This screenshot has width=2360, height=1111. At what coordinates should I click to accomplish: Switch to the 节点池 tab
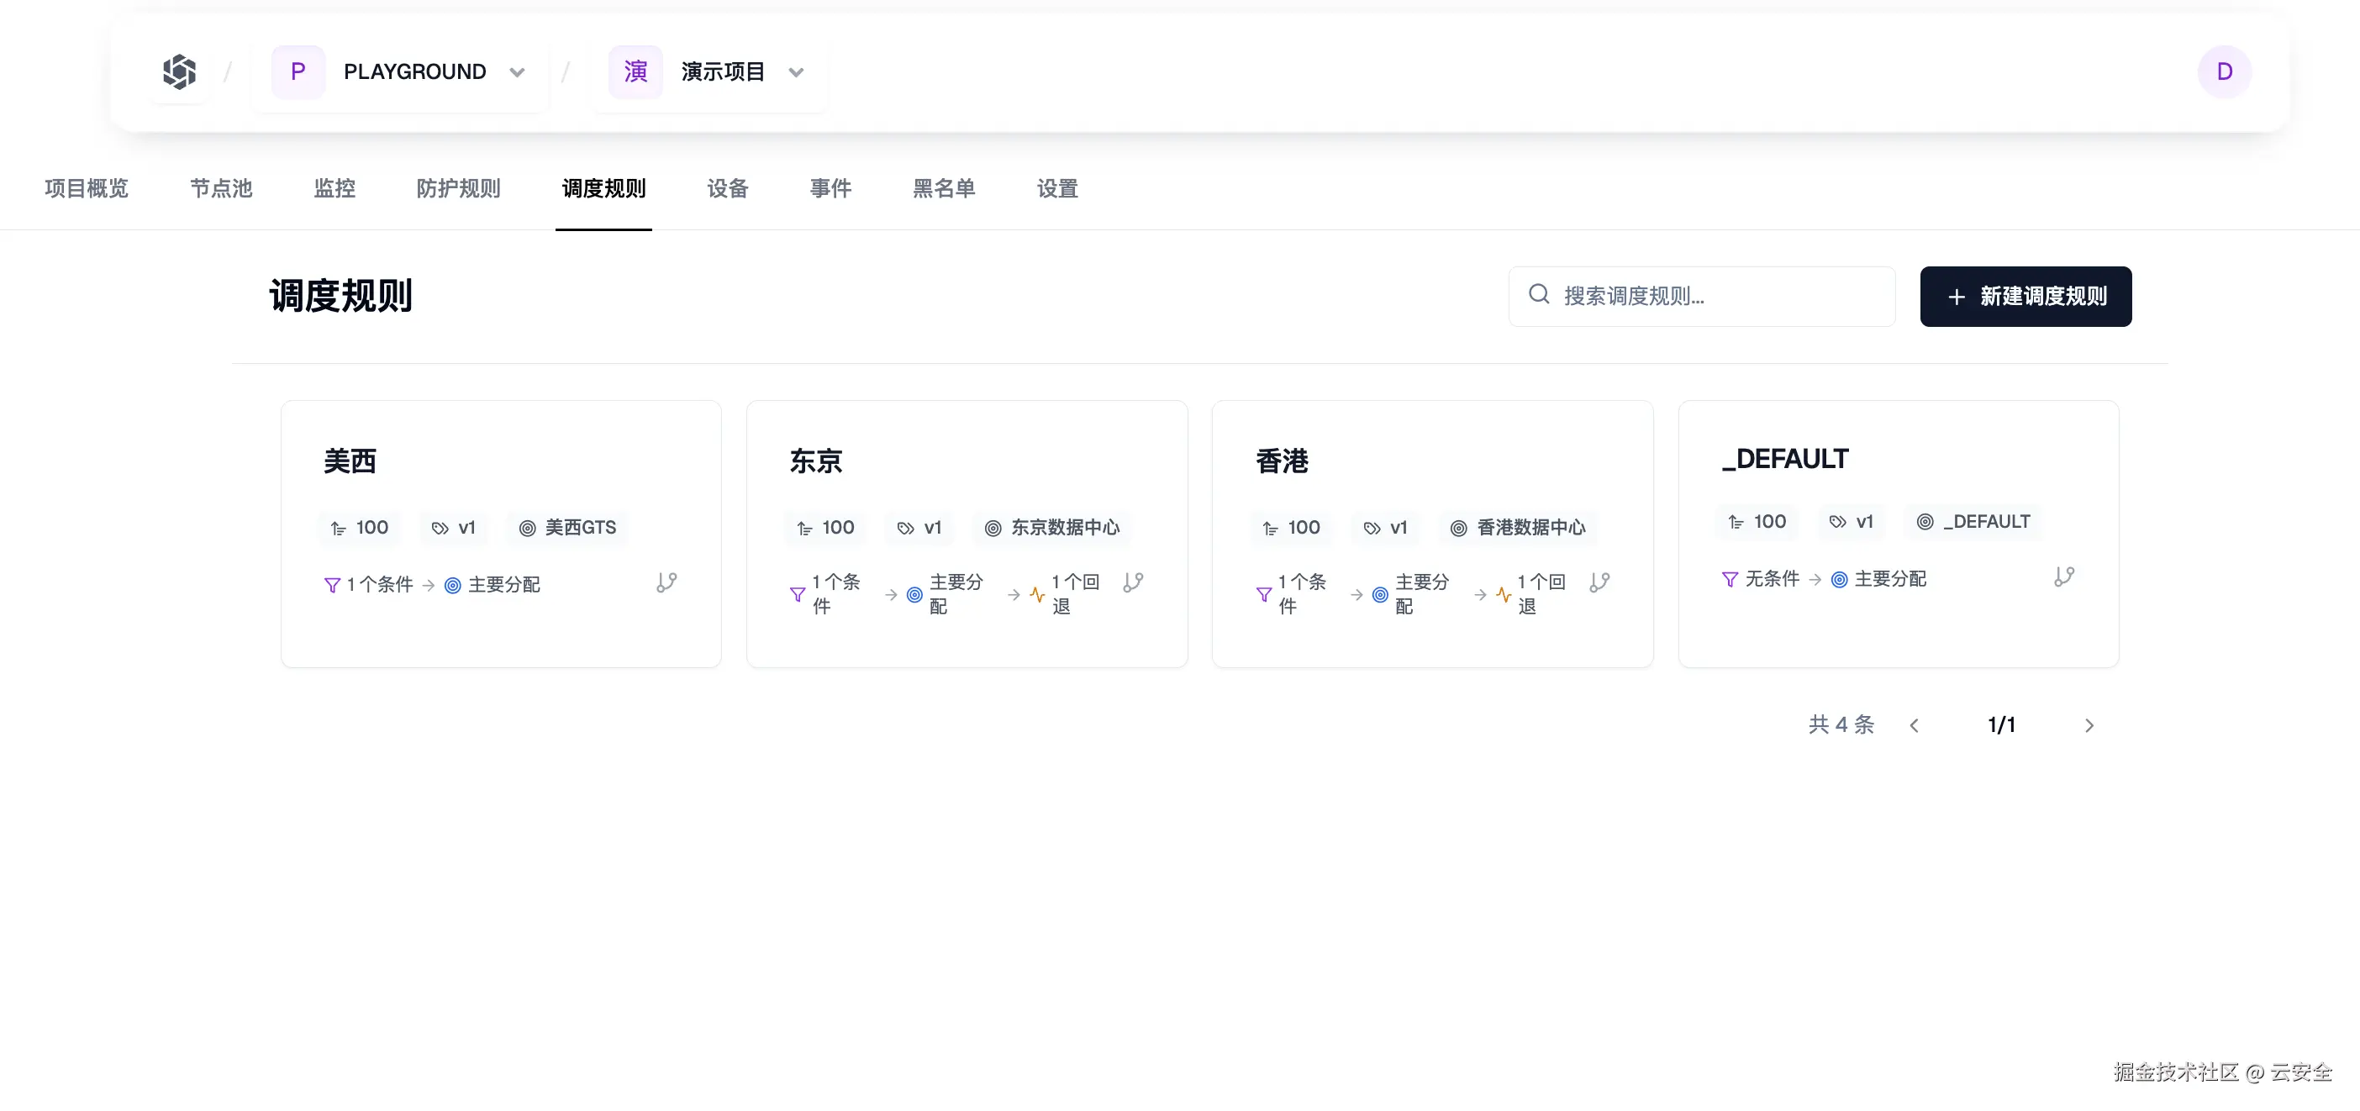point(220,189)
